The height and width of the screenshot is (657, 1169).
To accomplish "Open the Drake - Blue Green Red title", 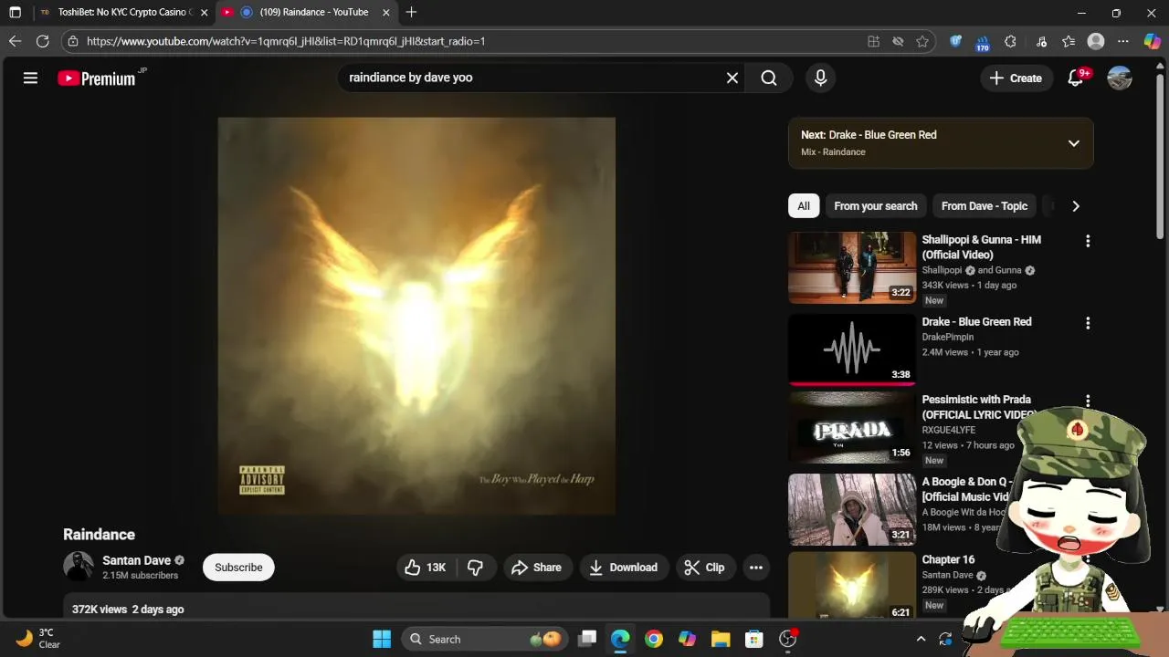I will tap(976, 322).
